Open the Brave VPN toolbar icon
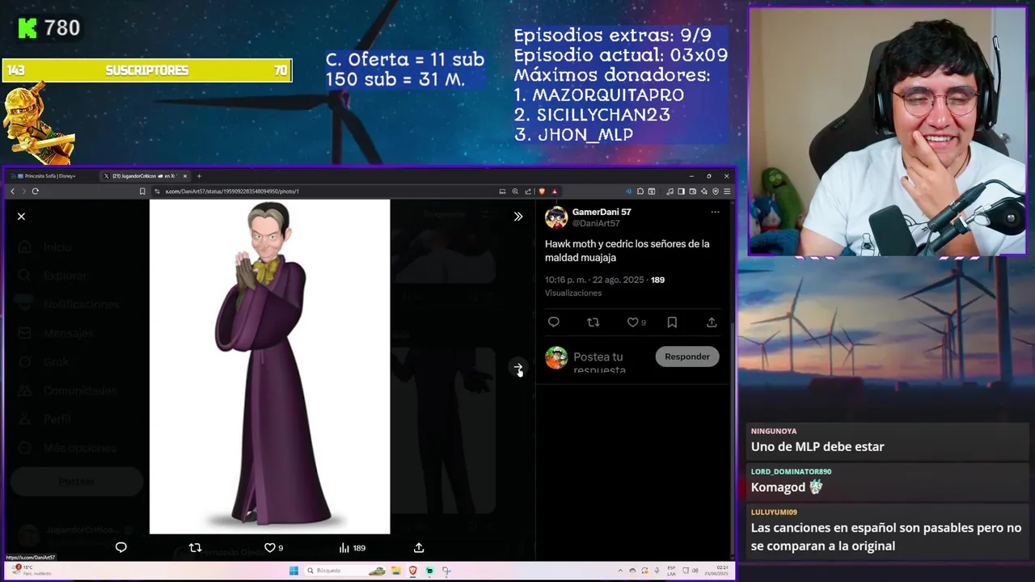 tap(716, 192)
